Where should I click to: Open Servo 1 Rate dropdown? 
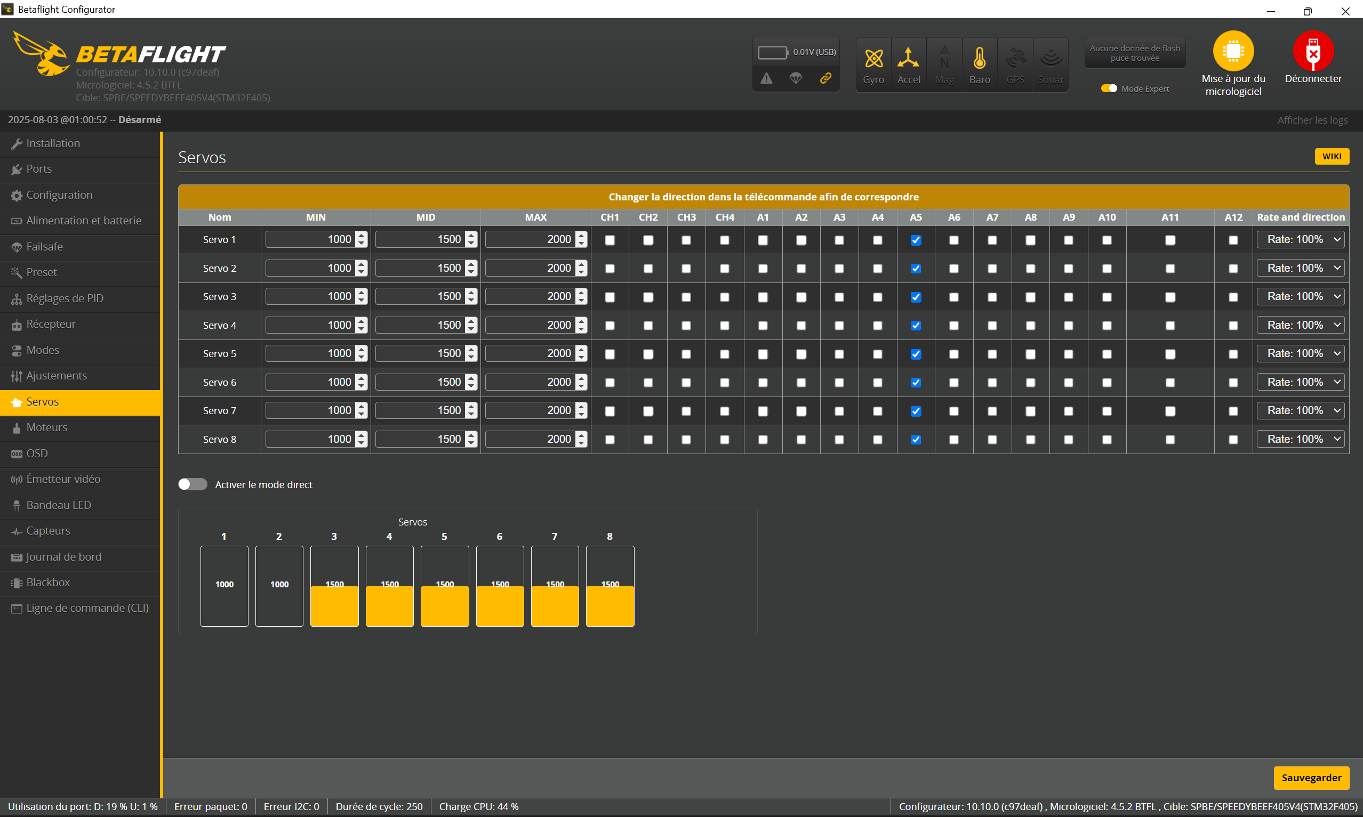(x=1300, y=239)
